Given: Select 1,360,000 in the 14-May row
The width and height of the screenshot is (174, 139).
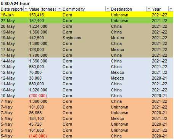Looking at the screenshot, I should click(38, 61).
